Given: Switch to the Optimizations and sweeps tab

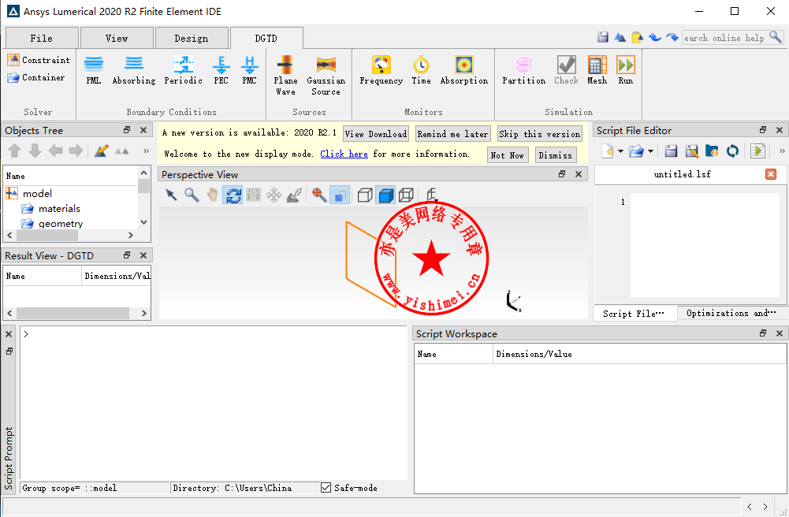Looking at the screenshot, I should click(x=731, y=313).
